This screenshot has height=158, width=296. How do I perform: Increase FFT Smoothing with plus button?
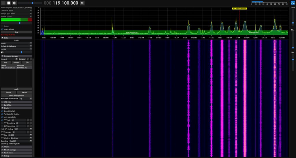[x=31, y=123]
